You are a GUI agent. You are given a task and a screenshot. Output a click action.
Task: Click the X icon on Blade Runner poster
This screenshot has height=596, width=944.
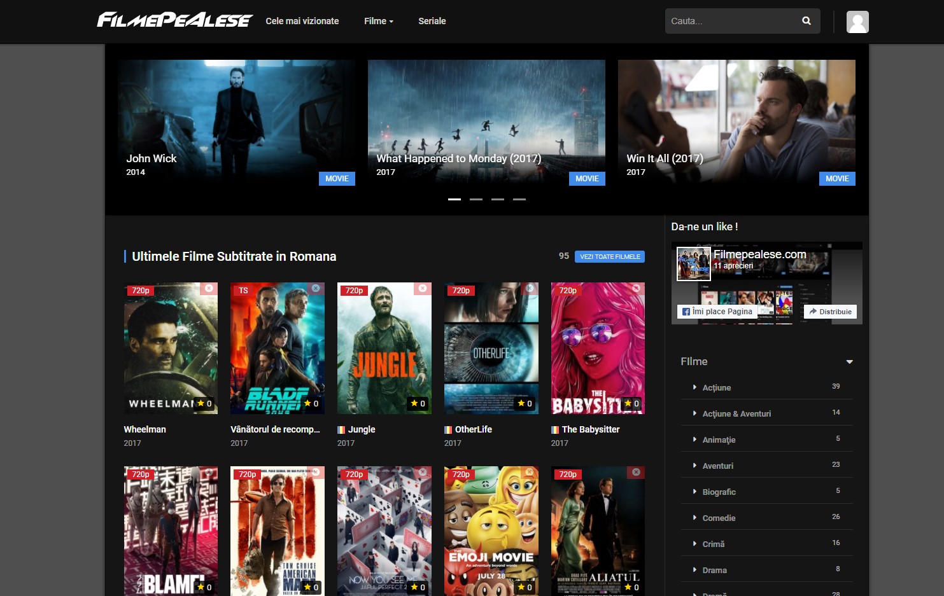click(x=316, y=289)
